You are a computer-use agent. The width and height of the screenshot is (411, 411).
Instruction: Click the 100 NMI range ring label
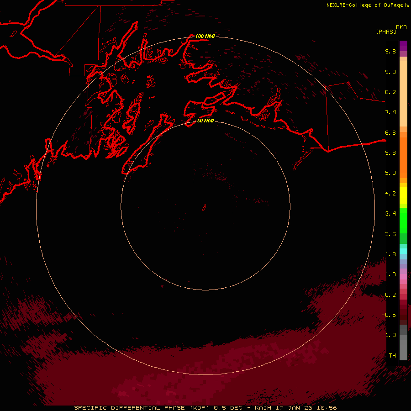(205, 36)
